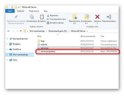Image resolution: width=124 pixels, height=98 pixels.
Task: Click the New folder quick access icon
Action: pyautogui.click(x=16, y=7)
